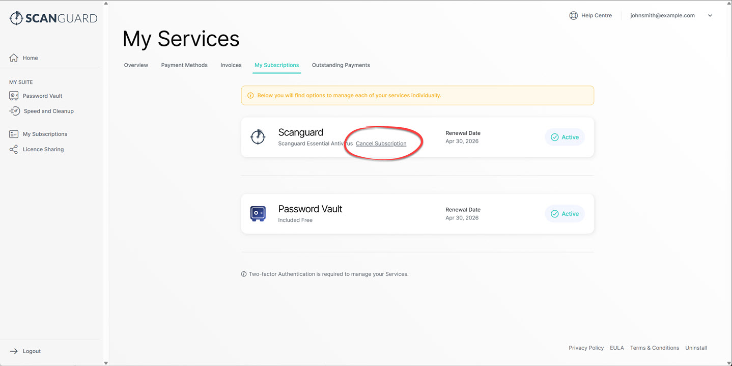Click the blue Password Vault service icon
Image resolution: width=732 pixels, height=366 pixels.
click(258, 214)
